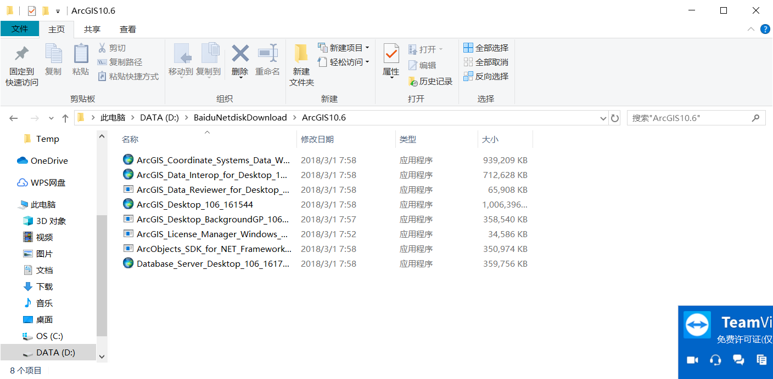Open the 文件 menu tab
The width and height of the screenshot is (773, 379).
pyautogui.click(x=20, y=29)
